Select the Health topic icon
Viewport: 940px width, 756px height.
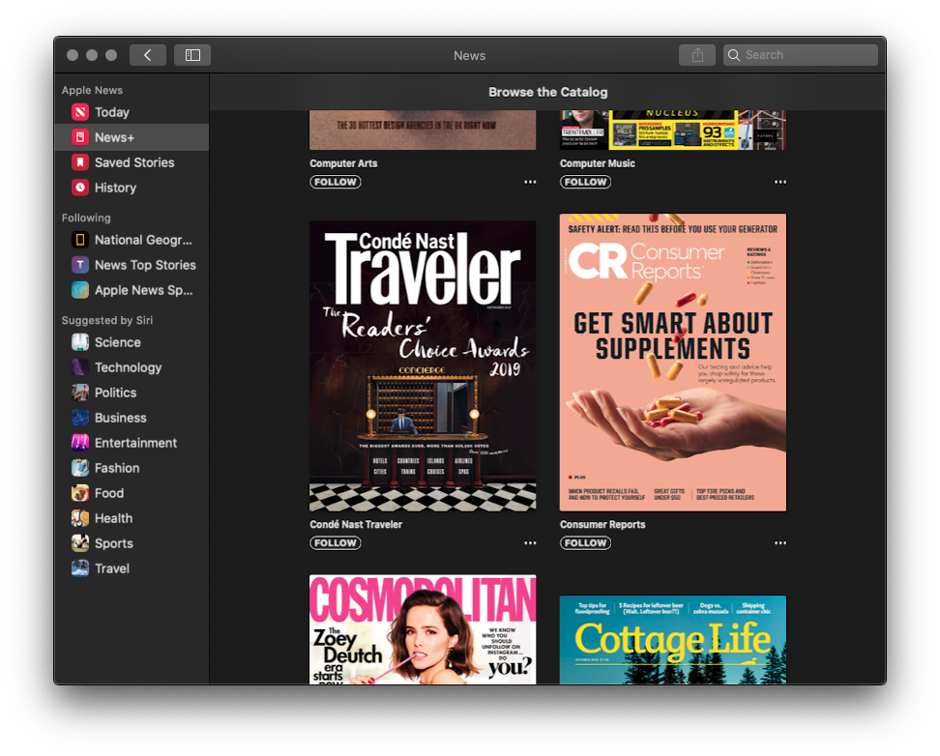click(x=80, y=518)
